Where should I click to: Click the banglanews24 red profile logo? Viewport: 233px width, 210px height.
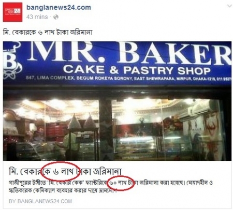pyautogui.click(x=12, y=12)
